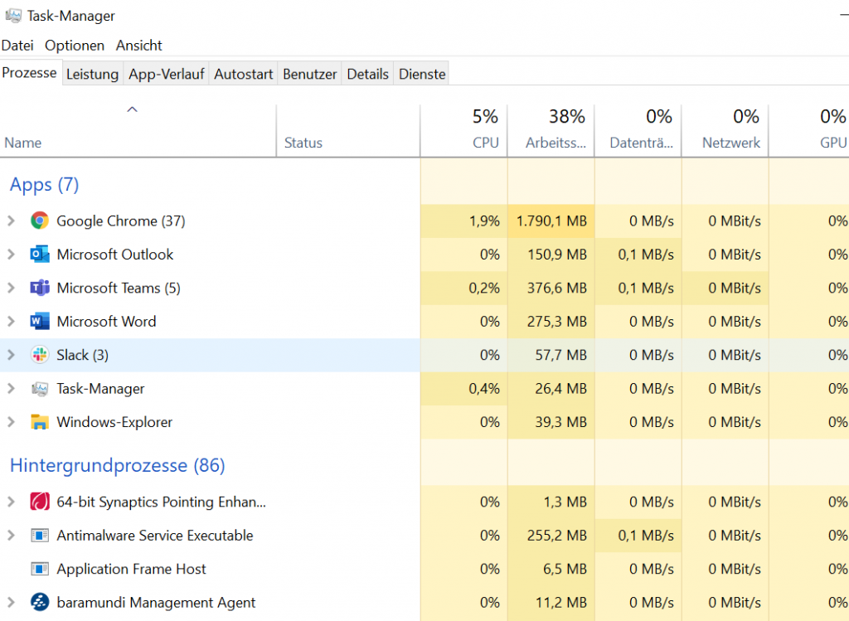Sort processes by CPU column
Image resolution: width=849 pixels, height=621 pixels.
pyautogui.click(x=464, y=130)
